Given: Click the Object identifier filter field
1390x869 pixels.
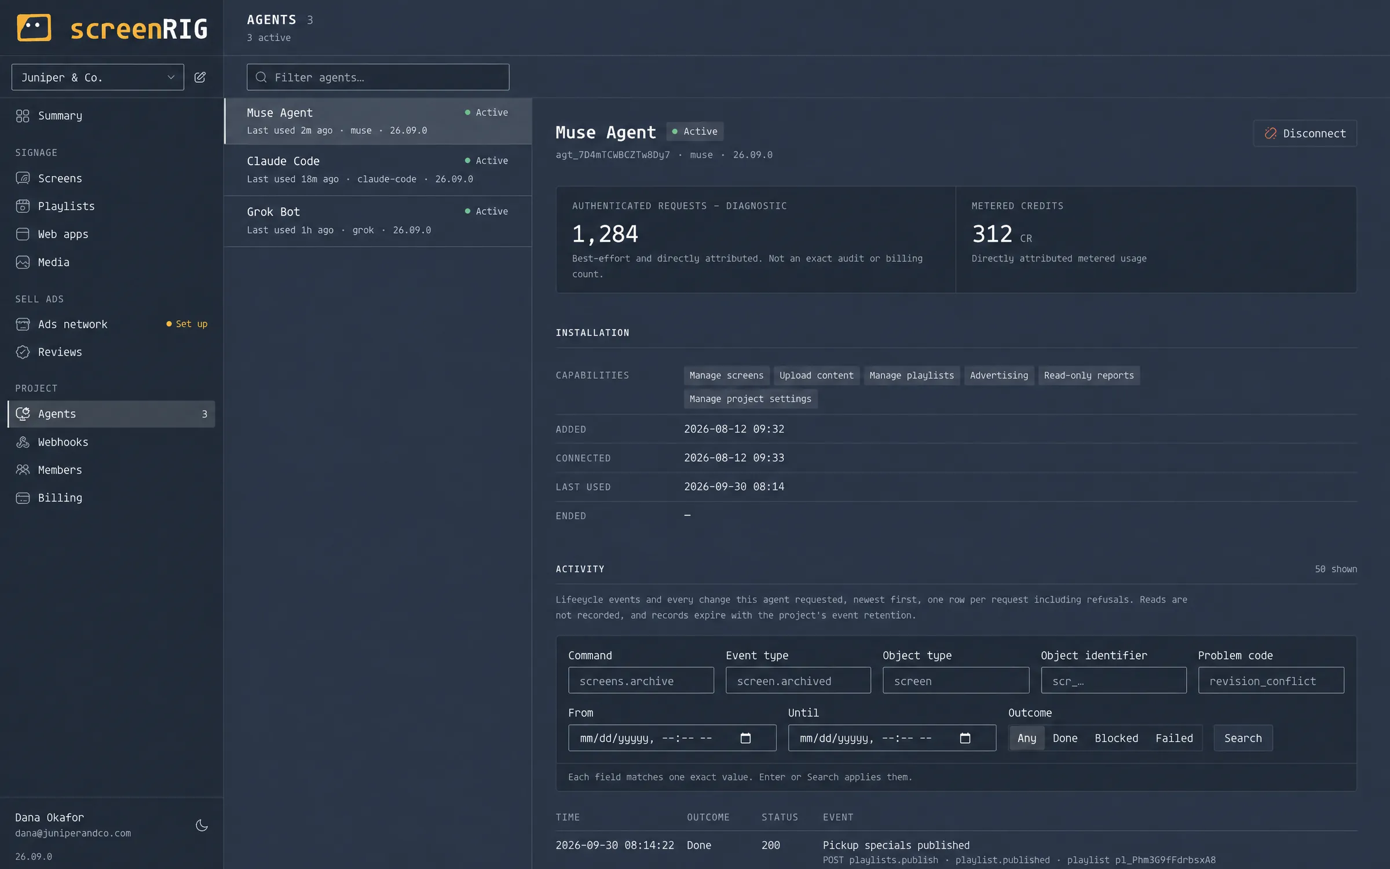Looking at the screenshot, I should [x=1113, y=681].
